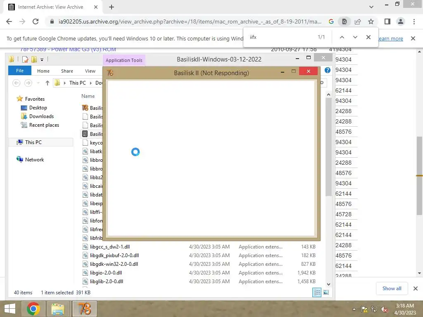Sort files by Name column
Viewport: 423px width, 317px height.
tap(88, 96)
